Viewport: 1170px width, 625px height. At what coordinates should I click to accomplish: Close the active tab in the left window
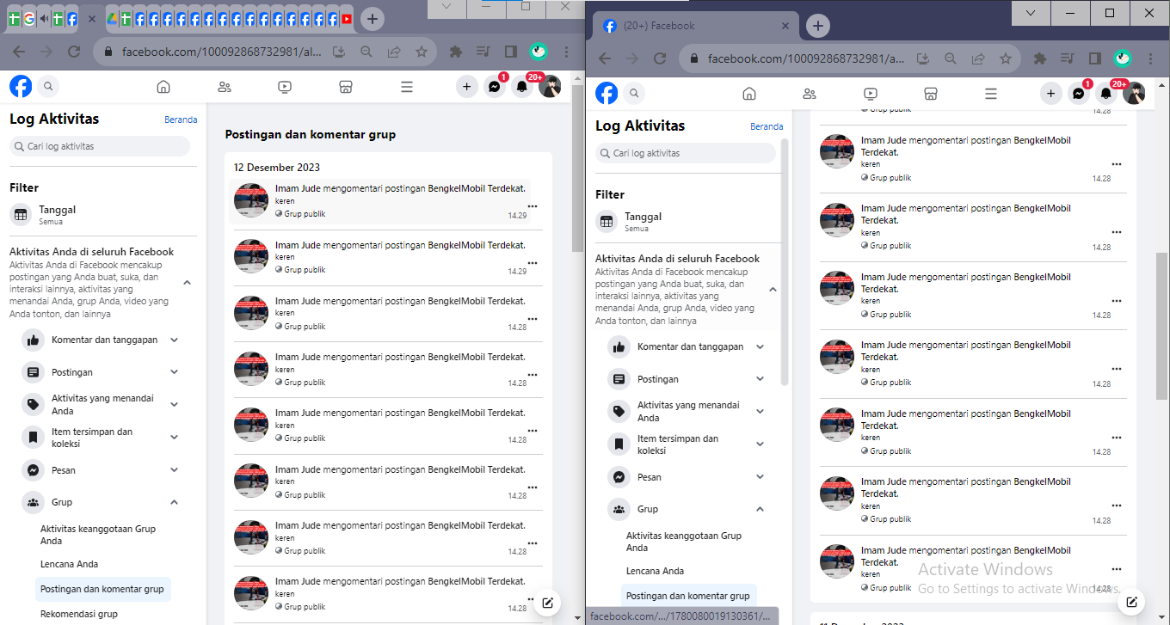tap(92, 18)
